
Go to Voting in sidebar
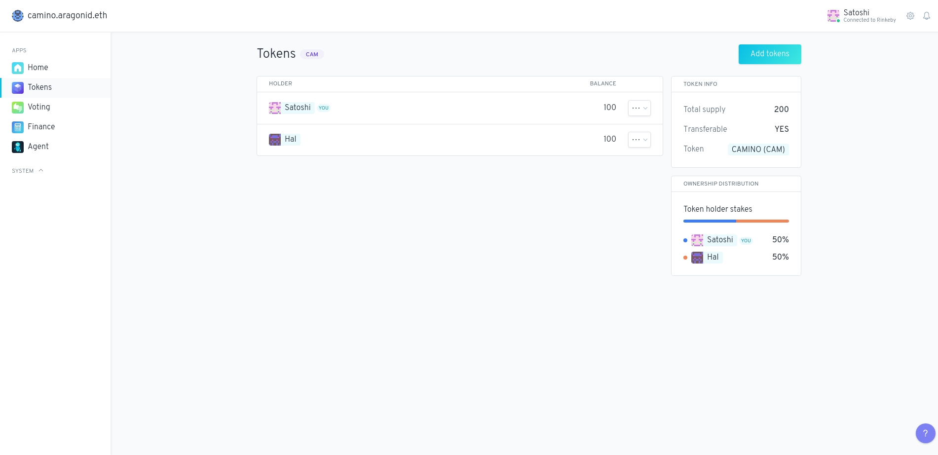click(39, 107)
